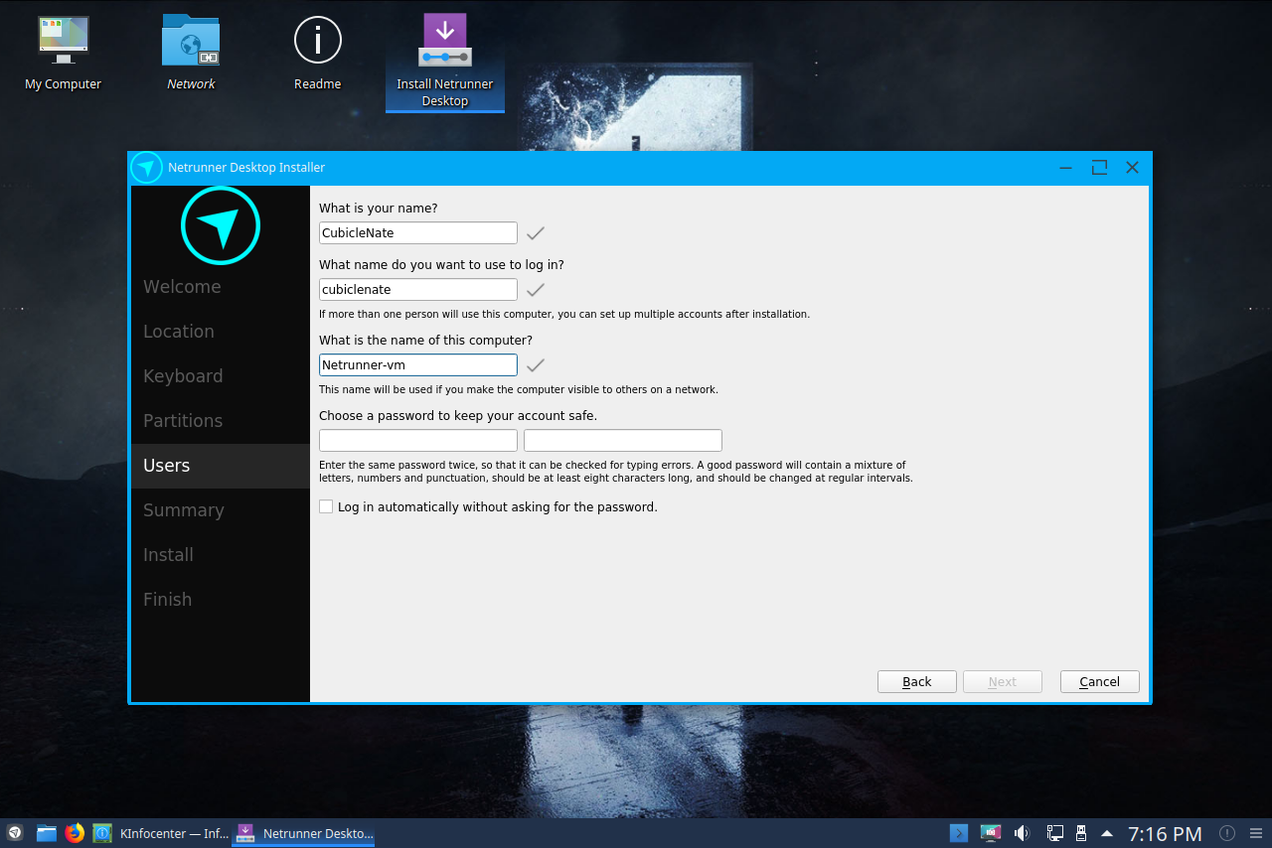The height and width of the screenshot is (848, 1272).
Task: Click the password confirmation input field
Action: 623,440
